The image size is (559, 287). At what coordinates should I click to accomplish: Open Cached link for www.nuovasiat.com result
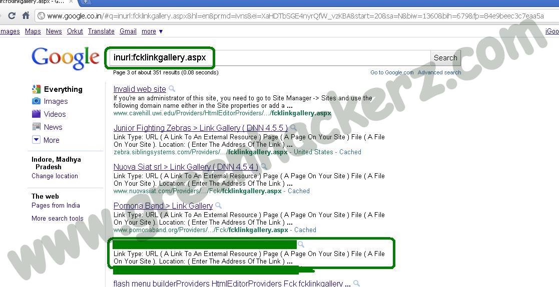click(298, 191)
